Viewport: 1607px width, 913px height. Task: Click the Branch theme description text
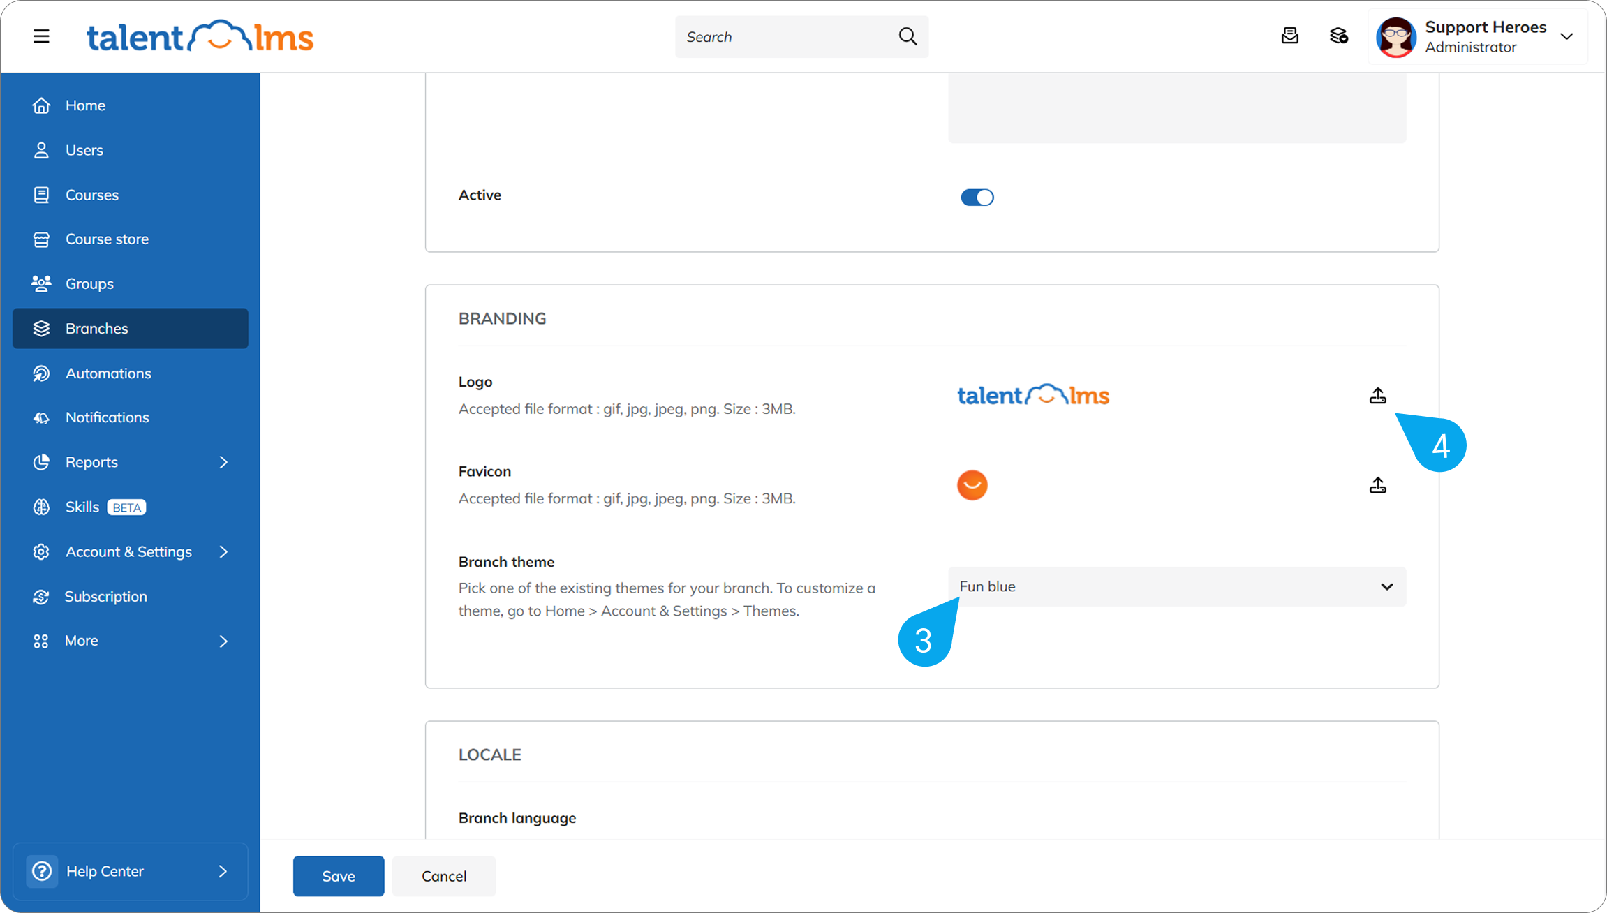point(667,600)
